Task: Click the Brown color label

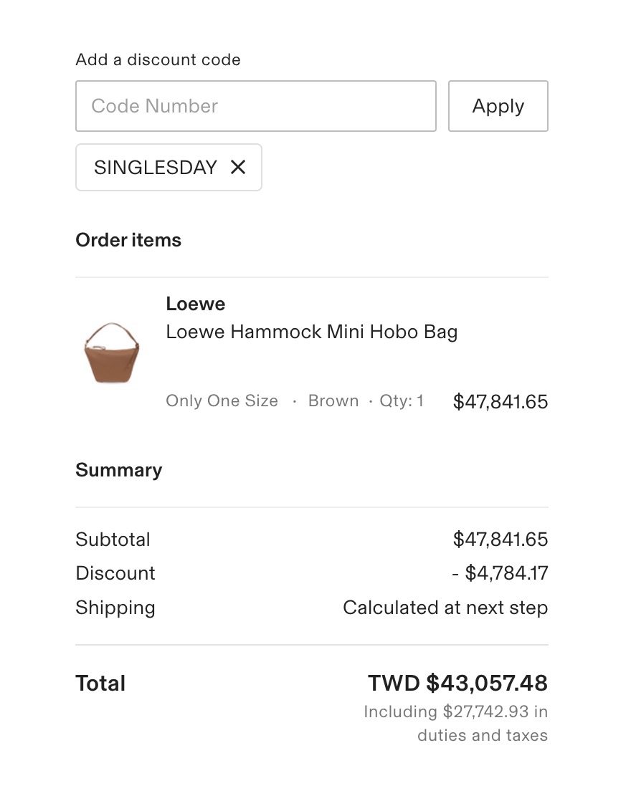Action: click(333, 401)
